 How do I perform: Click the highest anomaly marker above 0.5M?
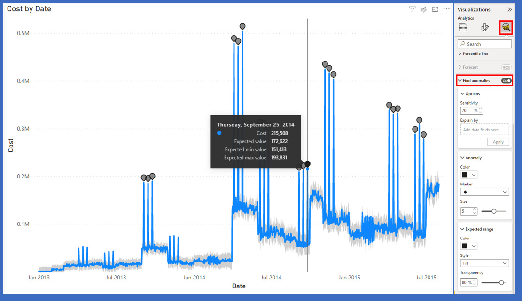click(x=242, y=26)
